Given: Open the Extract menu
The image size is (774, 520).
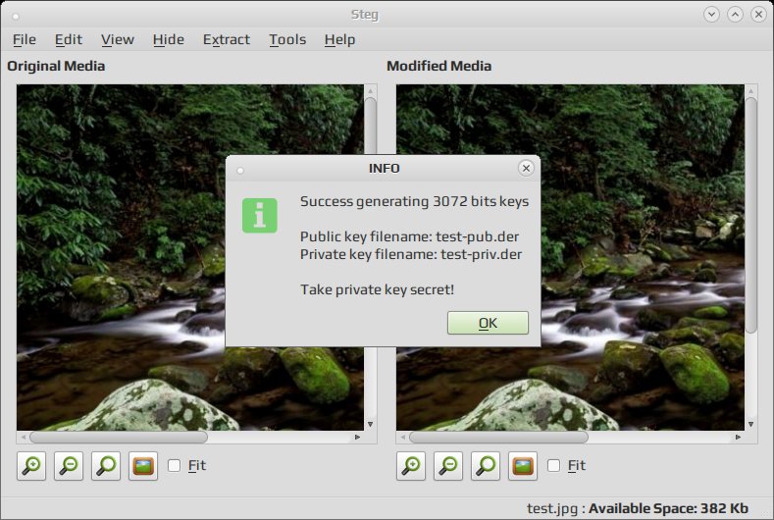Looking at the screenshot, I should (227, 39).
